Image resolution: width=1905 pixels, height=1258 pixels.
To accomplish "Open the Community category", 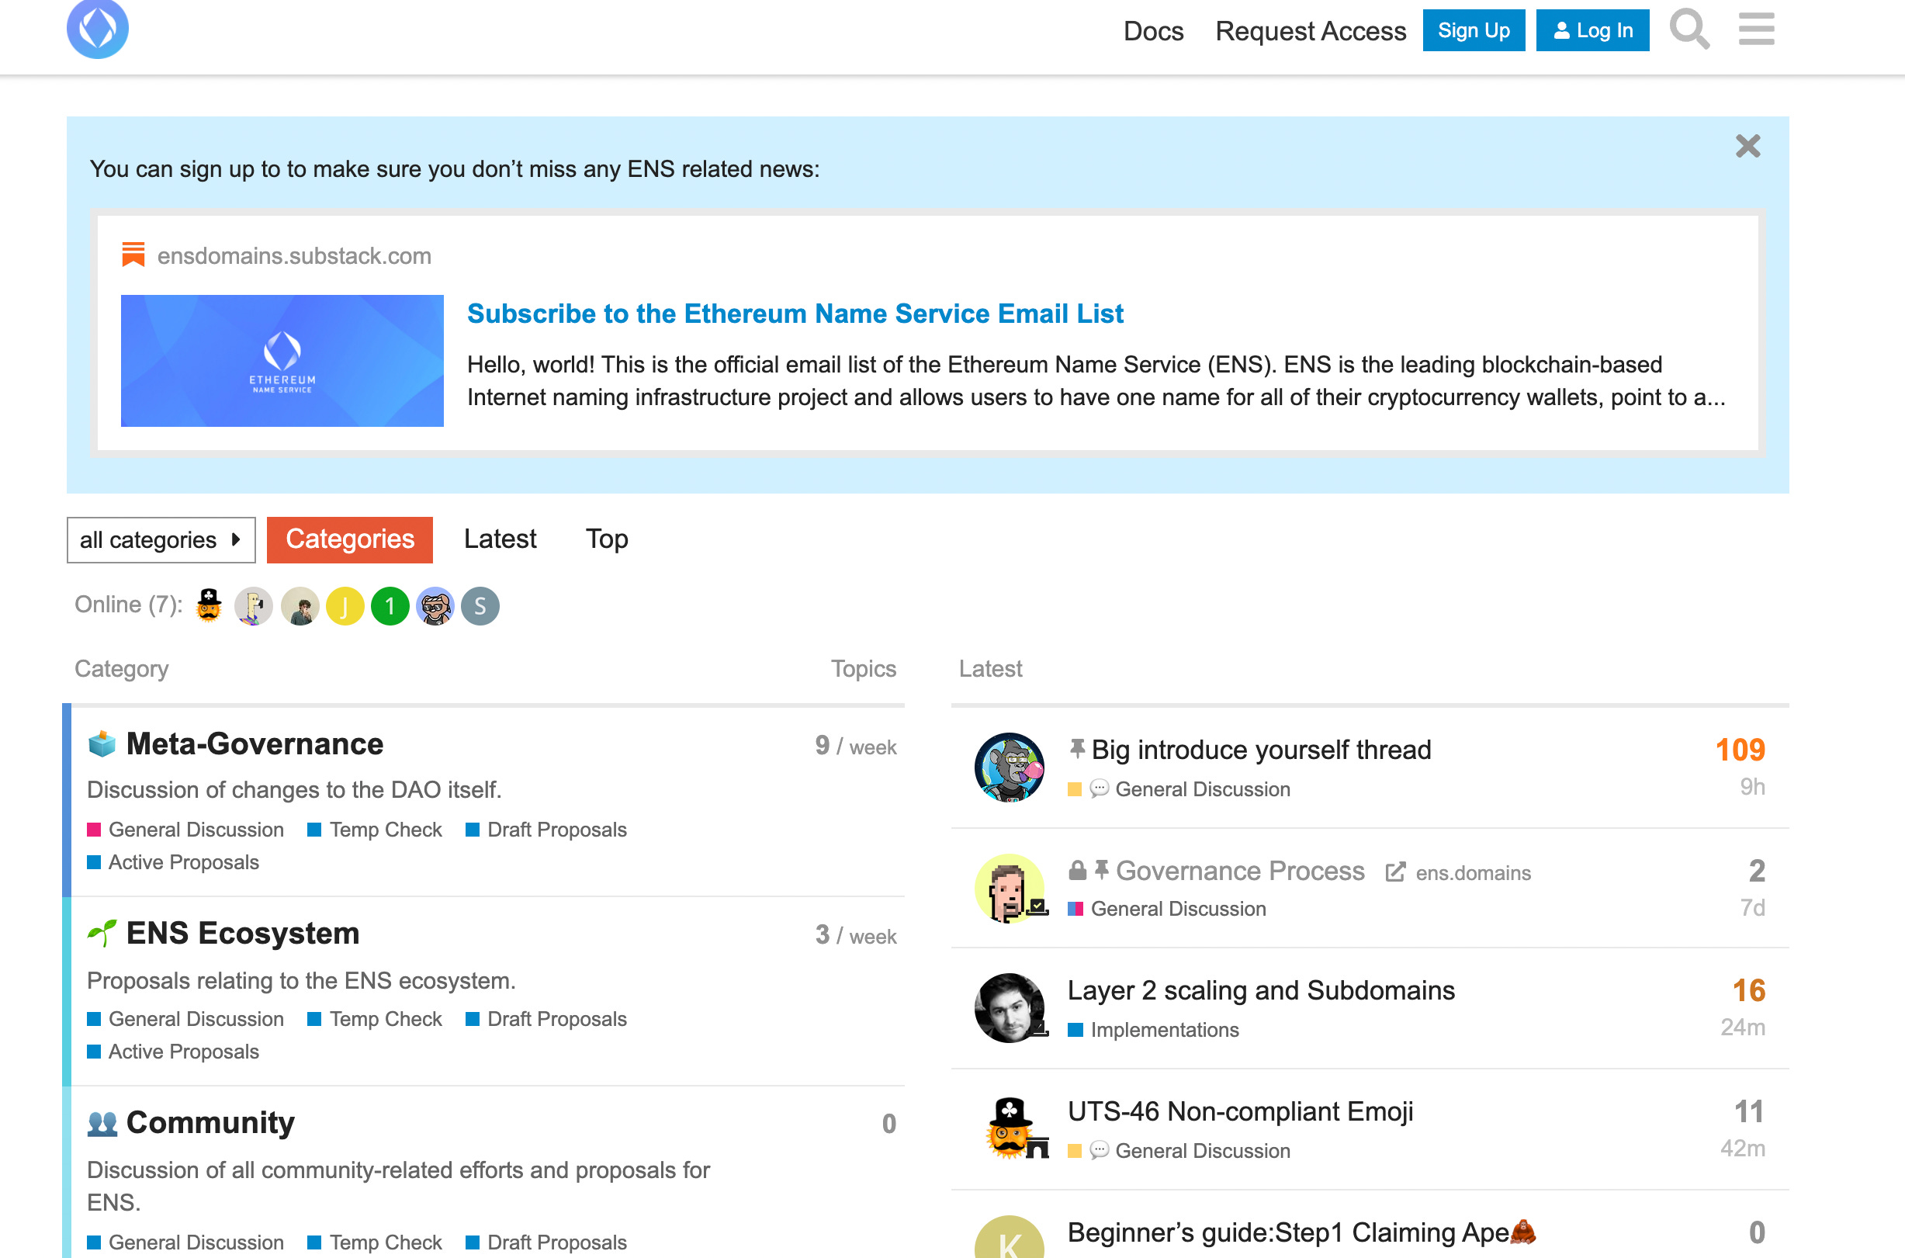I will [210, 1123].
